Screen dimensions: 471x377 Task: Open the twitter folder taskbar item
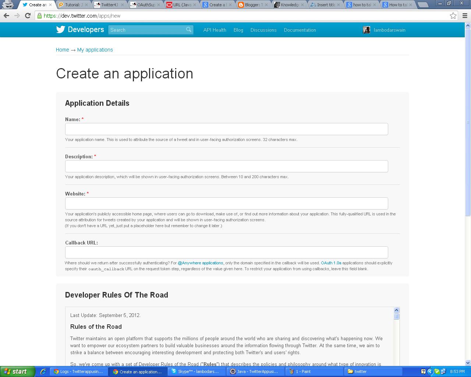pos(373,371)
